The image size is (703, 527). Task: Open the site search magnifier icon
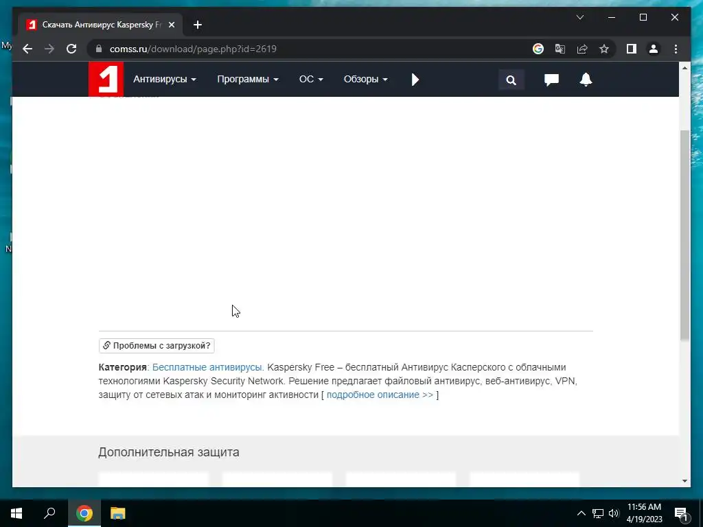(511, 80)
